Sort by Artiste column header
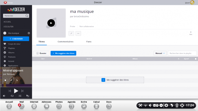Image resolution: width=198 pixels, height=111 pixels. pyautogui.click(x=89, y=59)
